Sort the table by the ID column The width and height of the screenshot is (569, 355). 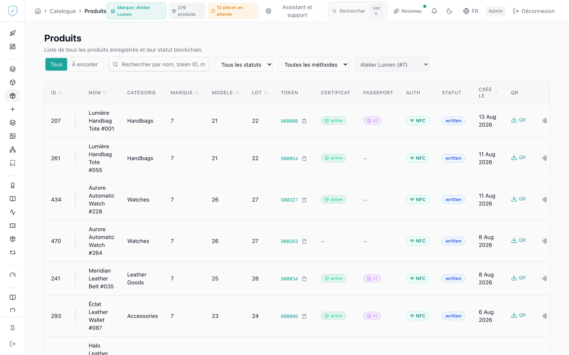[x=57, y=93]
